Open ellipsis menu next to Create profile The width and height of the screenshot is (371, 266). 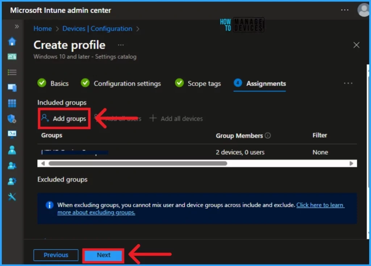[121, 45]
